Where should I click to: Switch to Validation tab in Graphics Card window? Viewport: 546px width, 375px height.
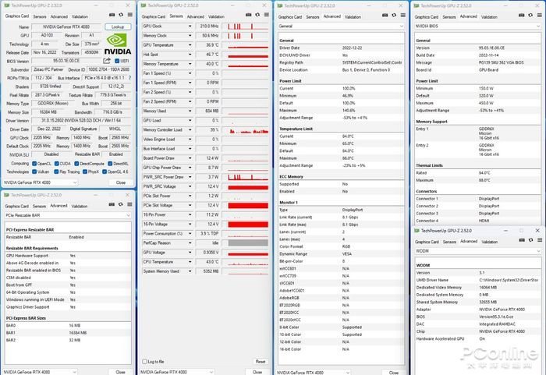(x=80, y=16)
